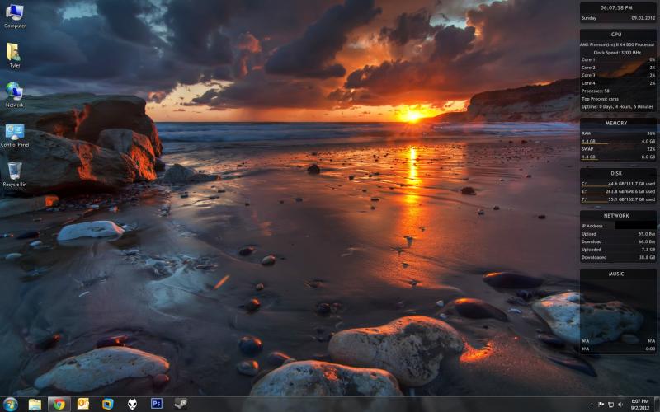Open Foobar2000 alien icon on taskbar
This screenshot has height=412, width=660.
click(x=131, y=404)
